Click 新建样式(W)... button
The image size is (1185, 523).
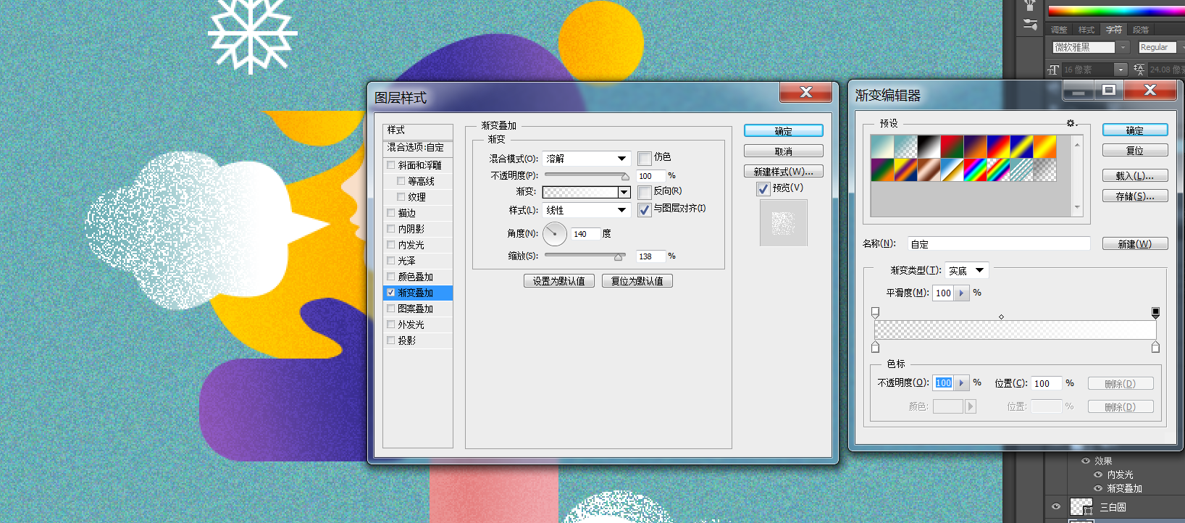(x=783, y=172)
